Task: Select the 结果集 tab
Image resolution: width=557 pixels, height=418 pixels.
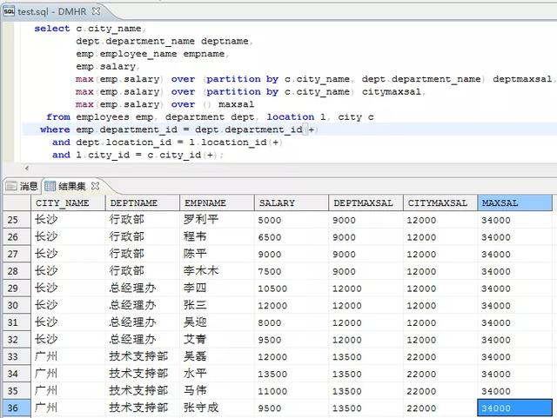Action: [x=72, y=186]
